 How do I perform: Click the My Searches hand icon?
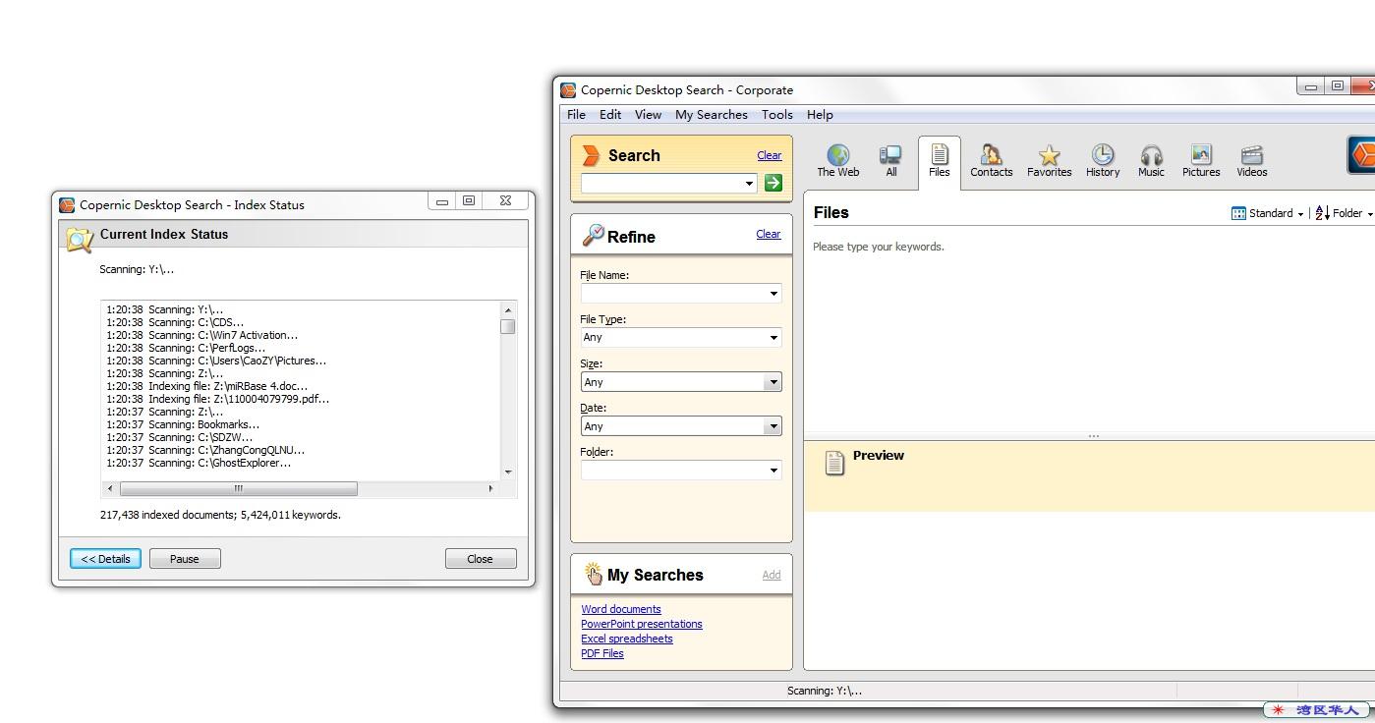click(593, 574)
